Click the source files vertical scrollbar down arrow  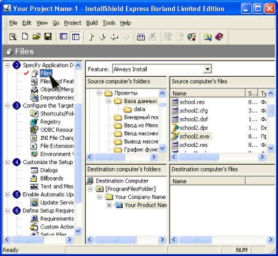[x=271, y=148]
